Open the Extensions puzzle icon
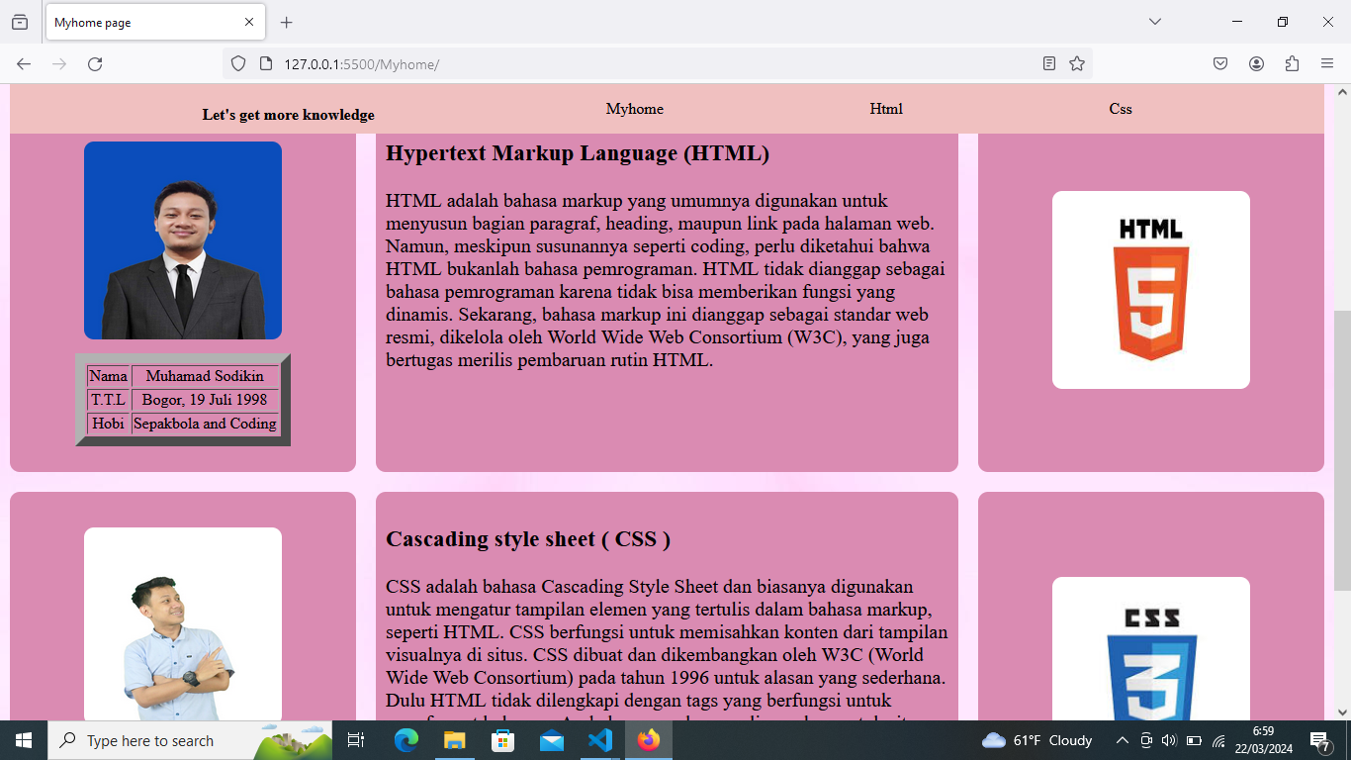The width and height of the screenshot is (1351, 760). point(1292,64)
